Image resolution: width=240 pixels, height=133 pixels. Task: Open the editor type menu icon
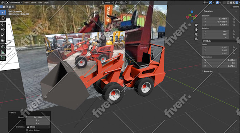[2, 2]
